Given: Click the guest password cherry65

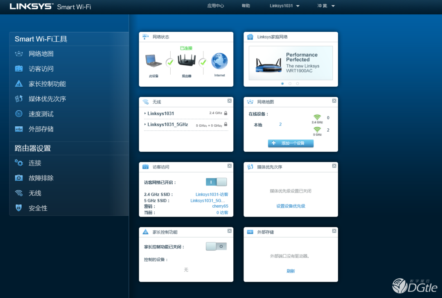Looking at the screenshot, I should (220, 206).
